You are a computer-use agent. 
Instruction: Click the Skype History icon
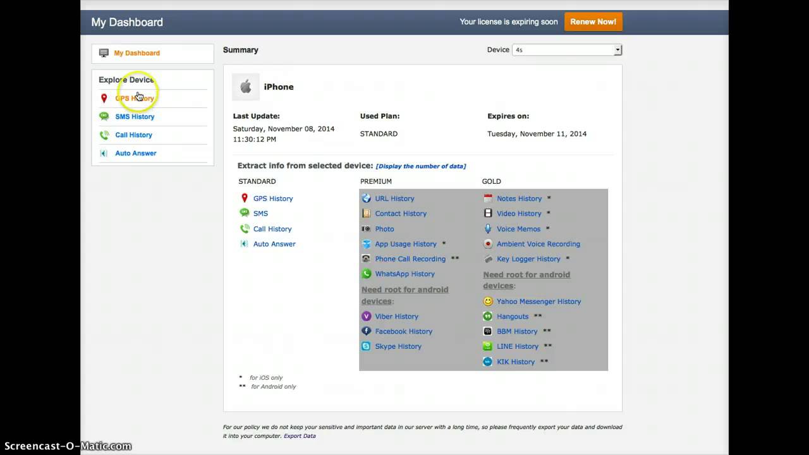pos(366,346)
